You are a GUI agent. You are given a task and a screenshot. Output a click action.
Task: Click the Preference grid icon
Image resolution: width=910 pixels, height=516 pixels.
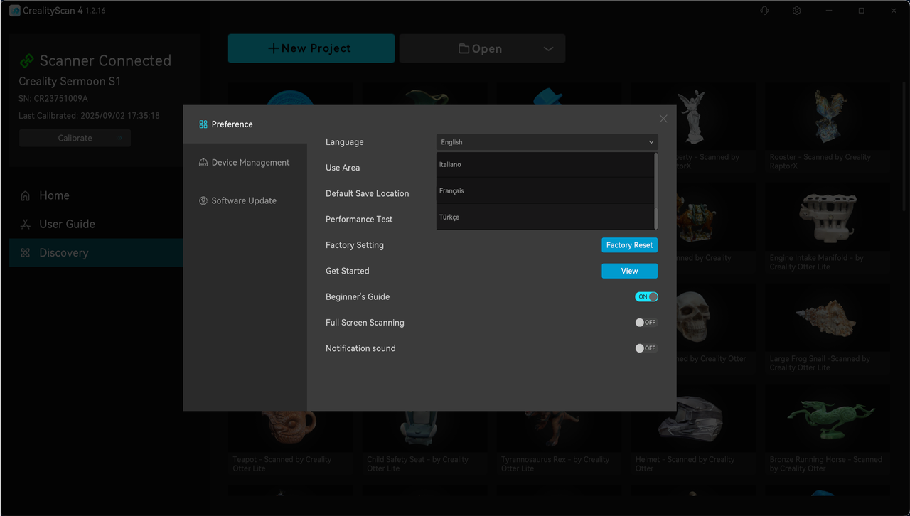[x=203, y=124]
